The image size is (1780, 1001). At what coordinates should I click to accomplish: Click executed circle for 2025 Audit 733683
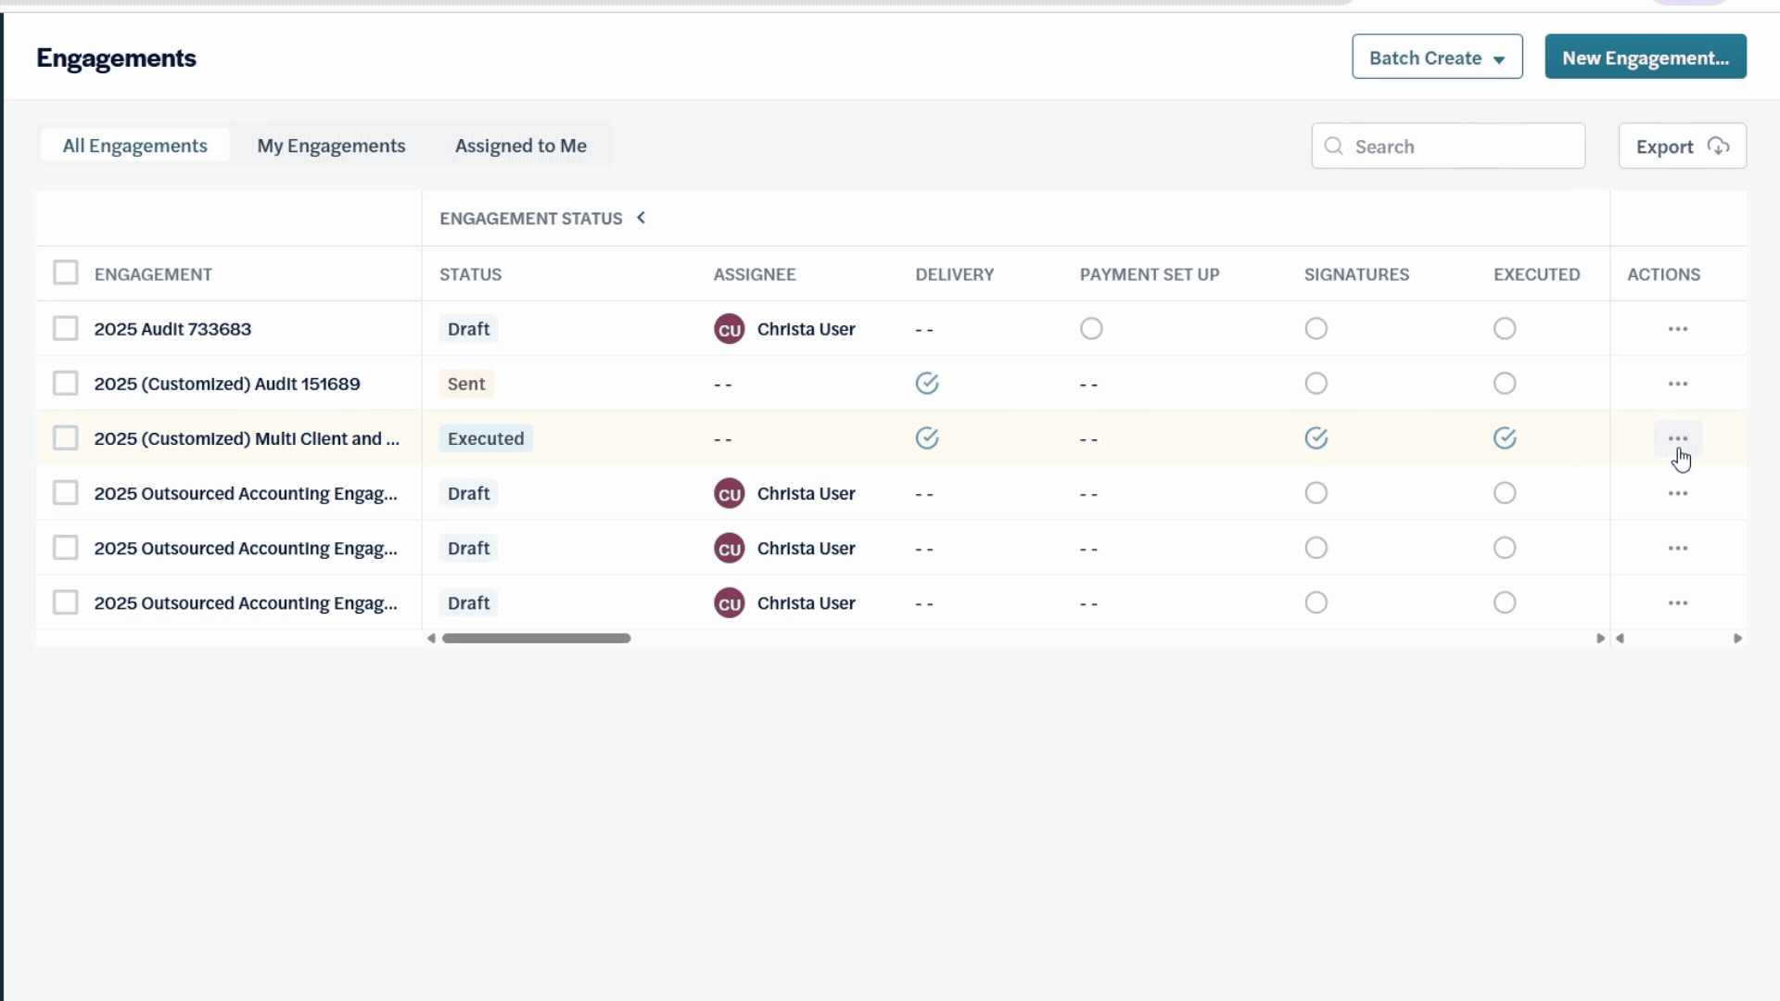pos(1505,329)
